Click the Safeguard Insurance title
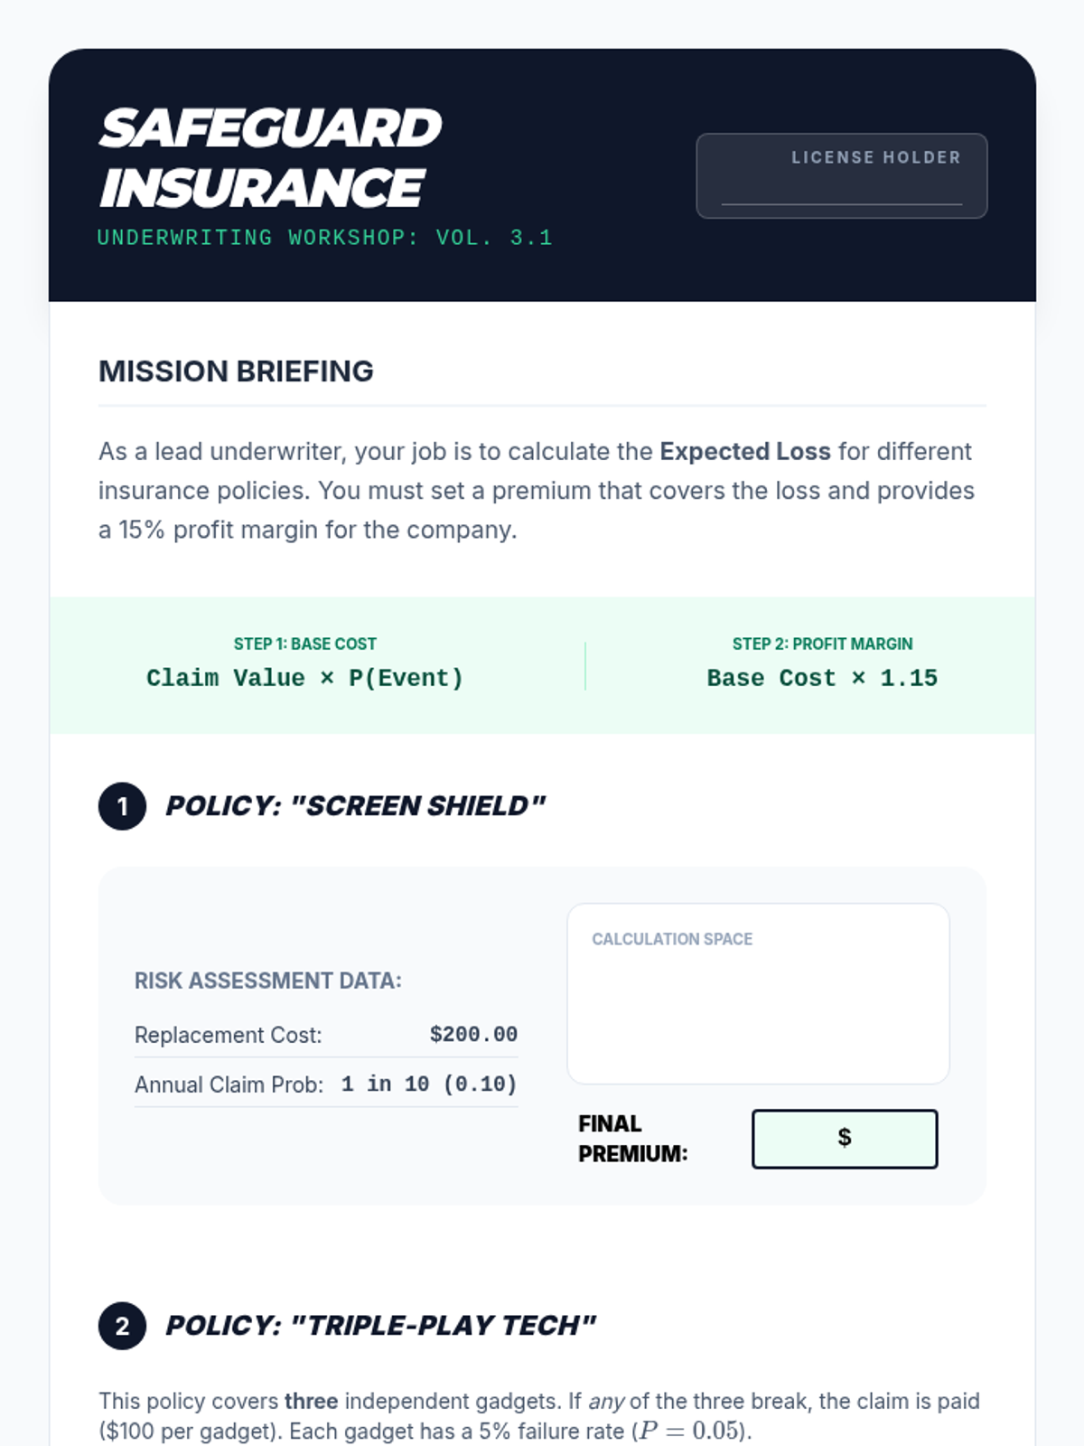The height and width of the screenshot is (1446, 1084). coord(269,158)
